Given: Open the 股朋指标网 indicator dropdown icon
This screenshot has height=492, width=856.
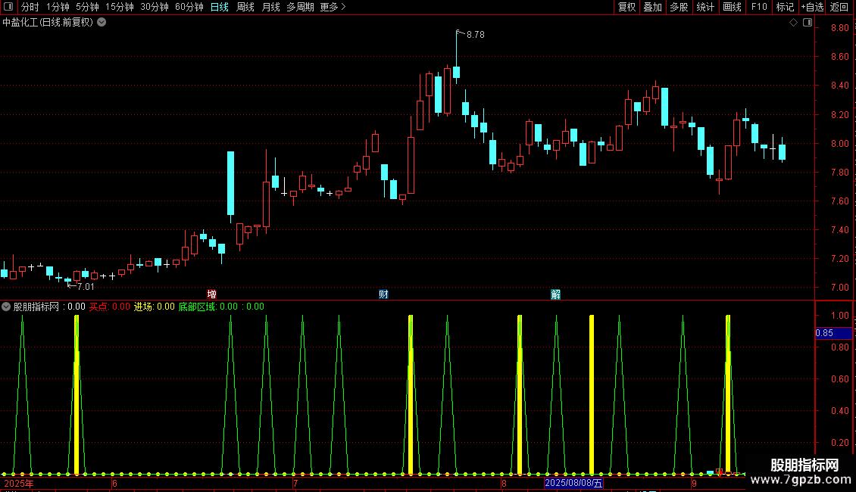Looking at the screenshot, I should pyautogui.click(x=6, y=307).
